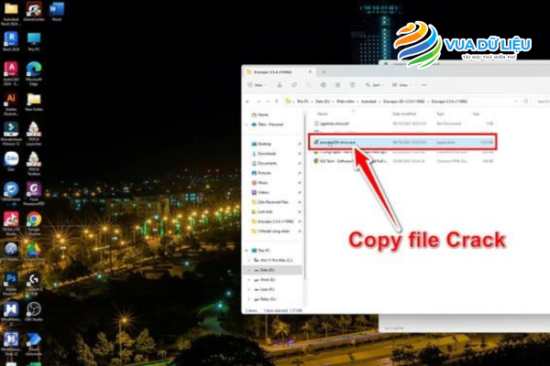The height and width of the screenshot is (366, 550).
Task: Open the Wondershare Filmora 12 shortcut
Action: (x=11, y=129)
